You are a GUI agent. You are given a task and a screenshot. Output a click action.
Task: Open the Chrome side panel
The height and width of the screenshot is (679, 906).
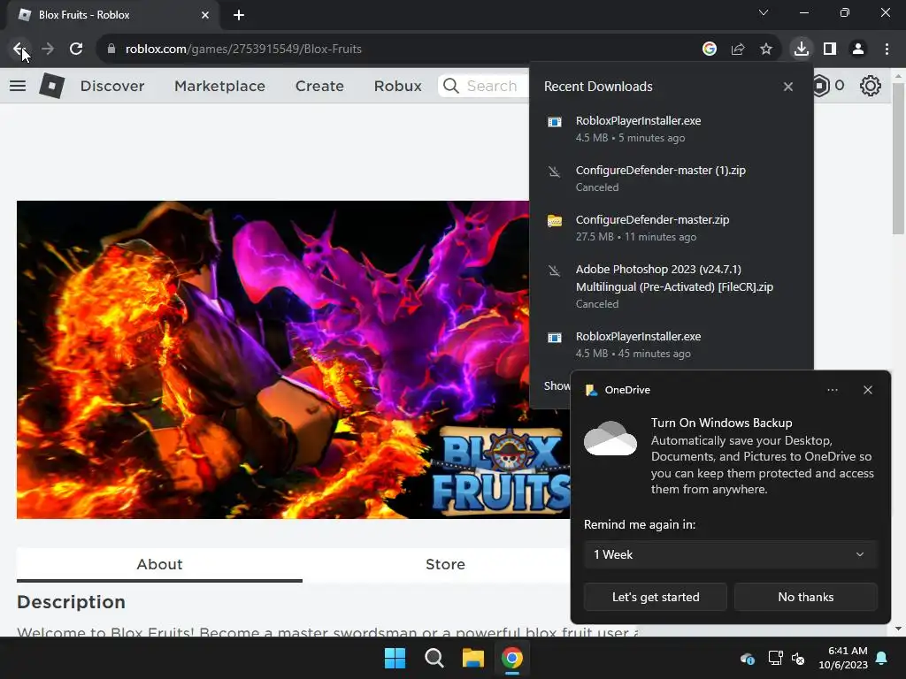pos(830,49)
